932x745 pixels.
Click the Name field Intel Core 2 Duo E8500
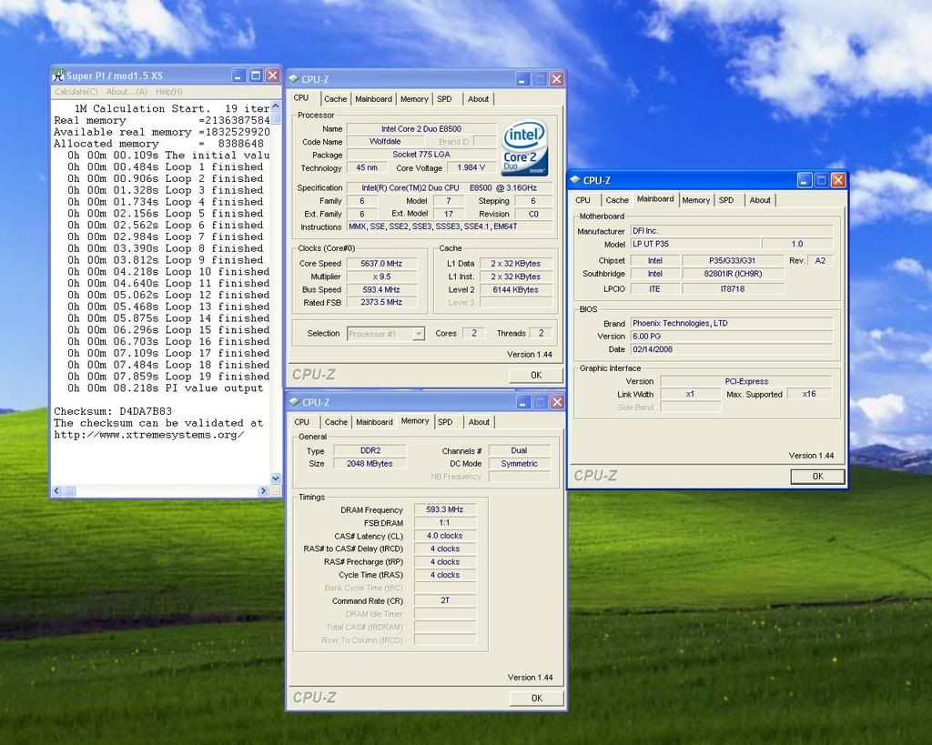tap(420, 129)
